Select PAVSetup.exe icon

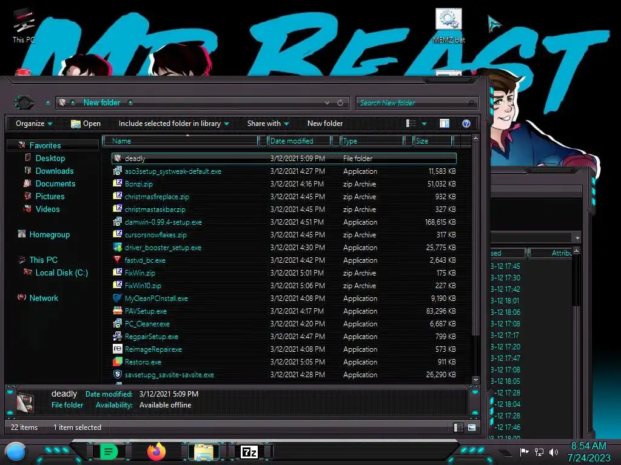pyautogui.click(x=117, y=311)
